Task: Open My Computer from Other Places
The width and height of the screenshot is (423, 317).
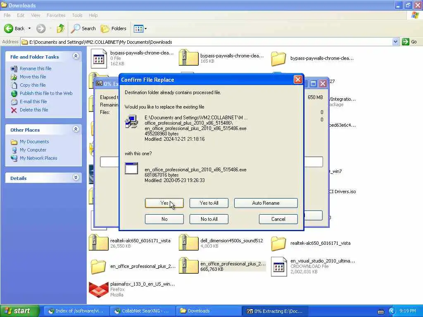Action: coord(33,150)
